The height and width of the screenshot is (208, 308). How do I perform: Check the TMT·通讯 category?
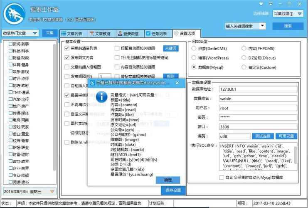click(11, 92)
